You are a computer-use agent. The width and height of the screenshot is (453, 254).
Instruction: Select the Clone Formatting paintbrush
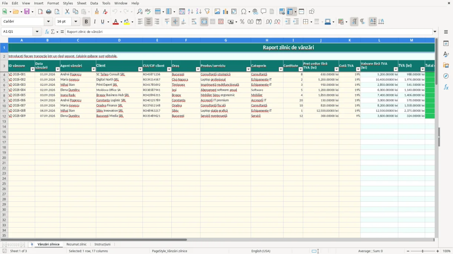point(97,12)
